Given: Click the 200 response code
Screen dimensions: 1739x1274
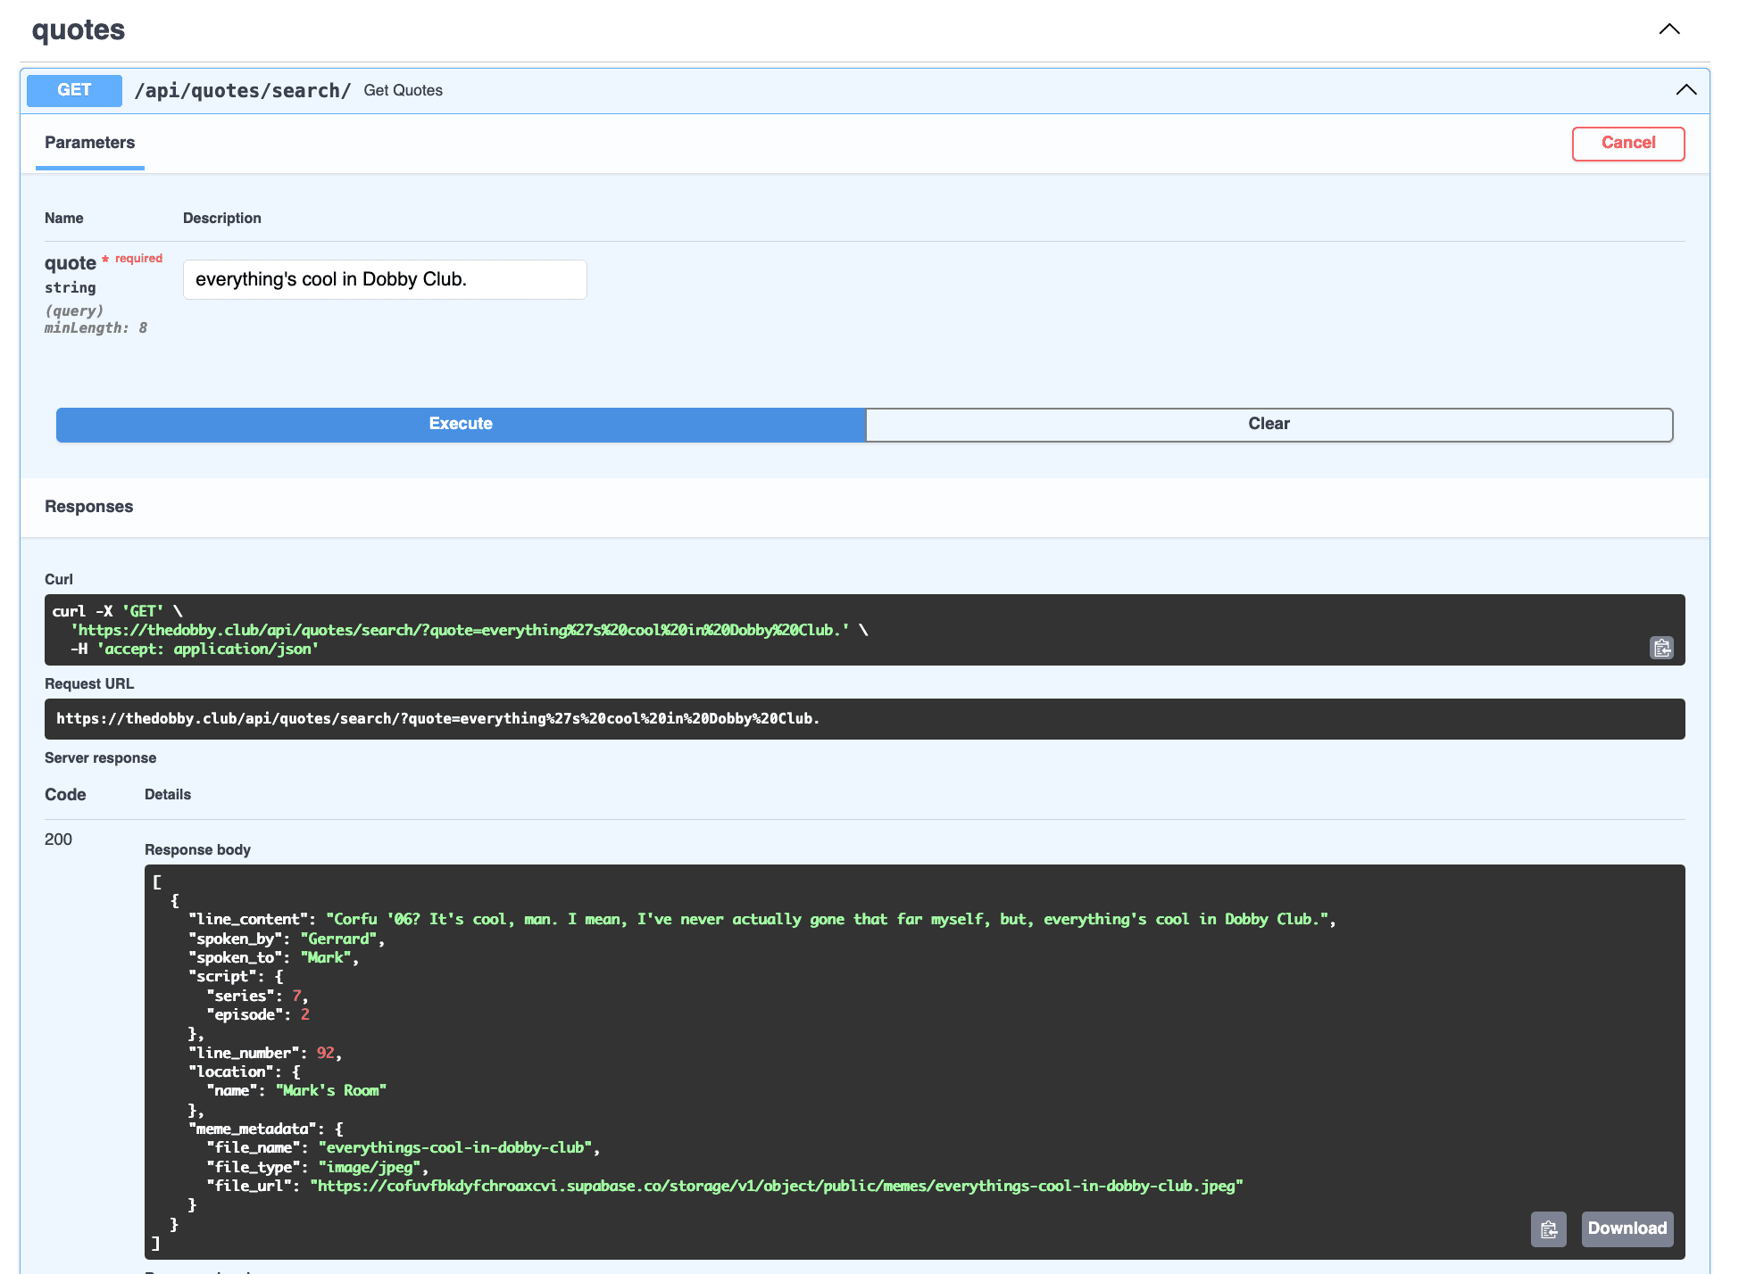Looking at the screenshot, I should click(58, 840).
